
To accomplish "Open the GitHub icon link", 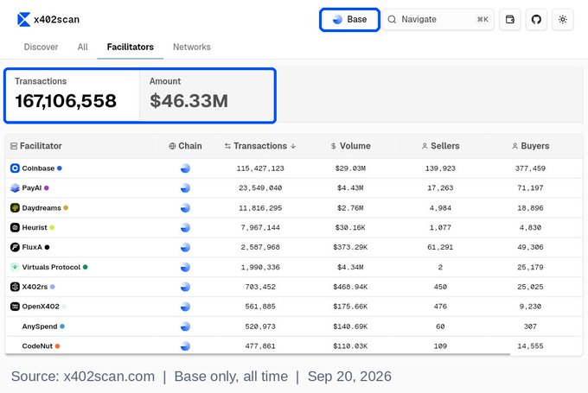I will [536, 20].
